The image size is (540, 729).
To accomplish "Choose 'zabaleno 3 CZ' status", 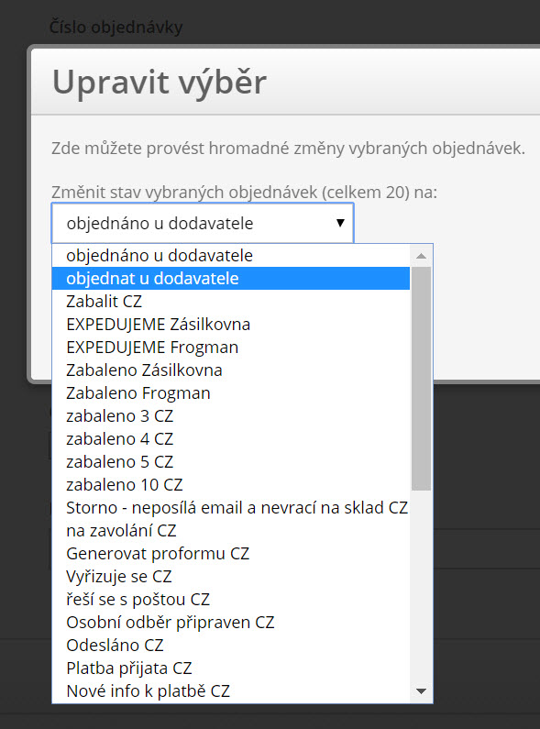I will point(231,416).
